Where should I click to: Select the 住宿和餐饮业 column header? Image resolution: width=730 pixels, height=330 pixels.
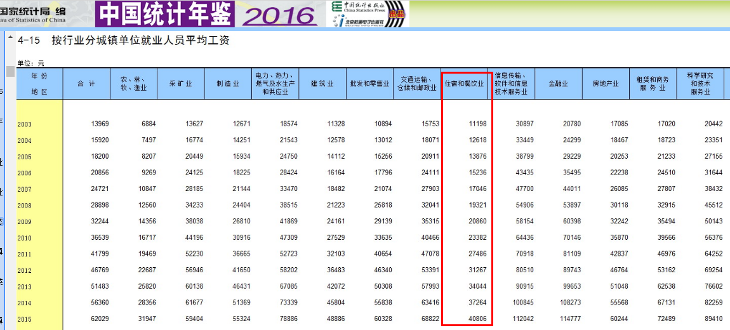point(467,83)
